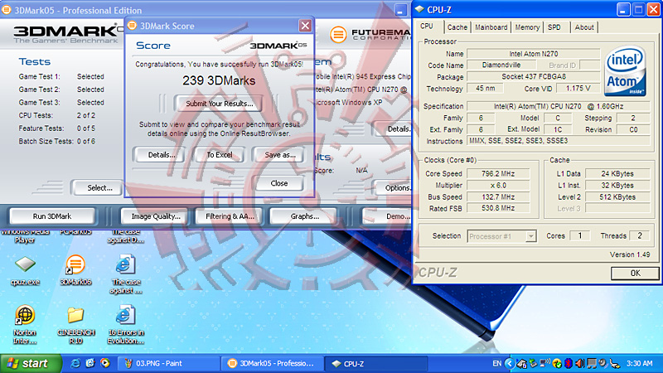663x373 pixels.
Task: Click the second Quick Launch icon beside Internet Explorer
Action: tap(90, 363)
